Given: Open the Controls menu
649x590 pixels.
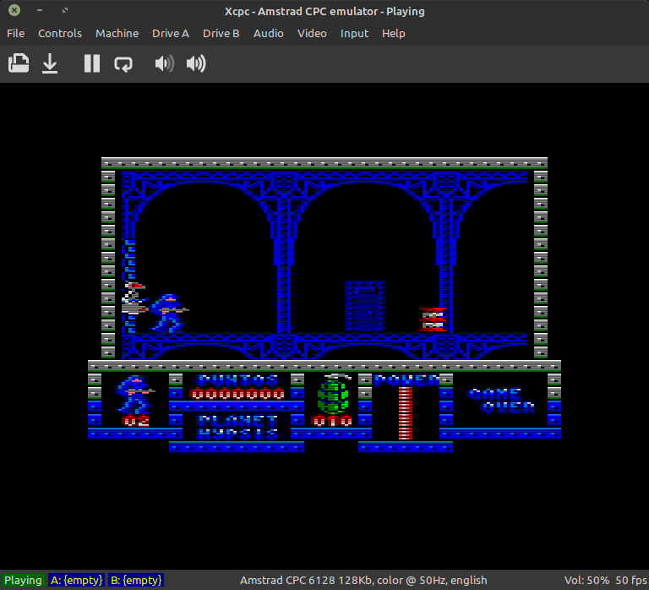Looking at the screenshot, I should click(x=60, y=34).
